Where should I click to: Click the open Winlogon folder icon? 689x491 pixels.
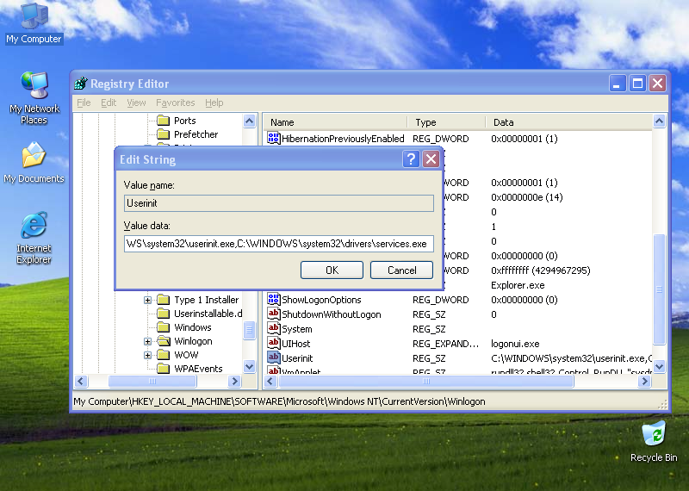click(164, 340)
